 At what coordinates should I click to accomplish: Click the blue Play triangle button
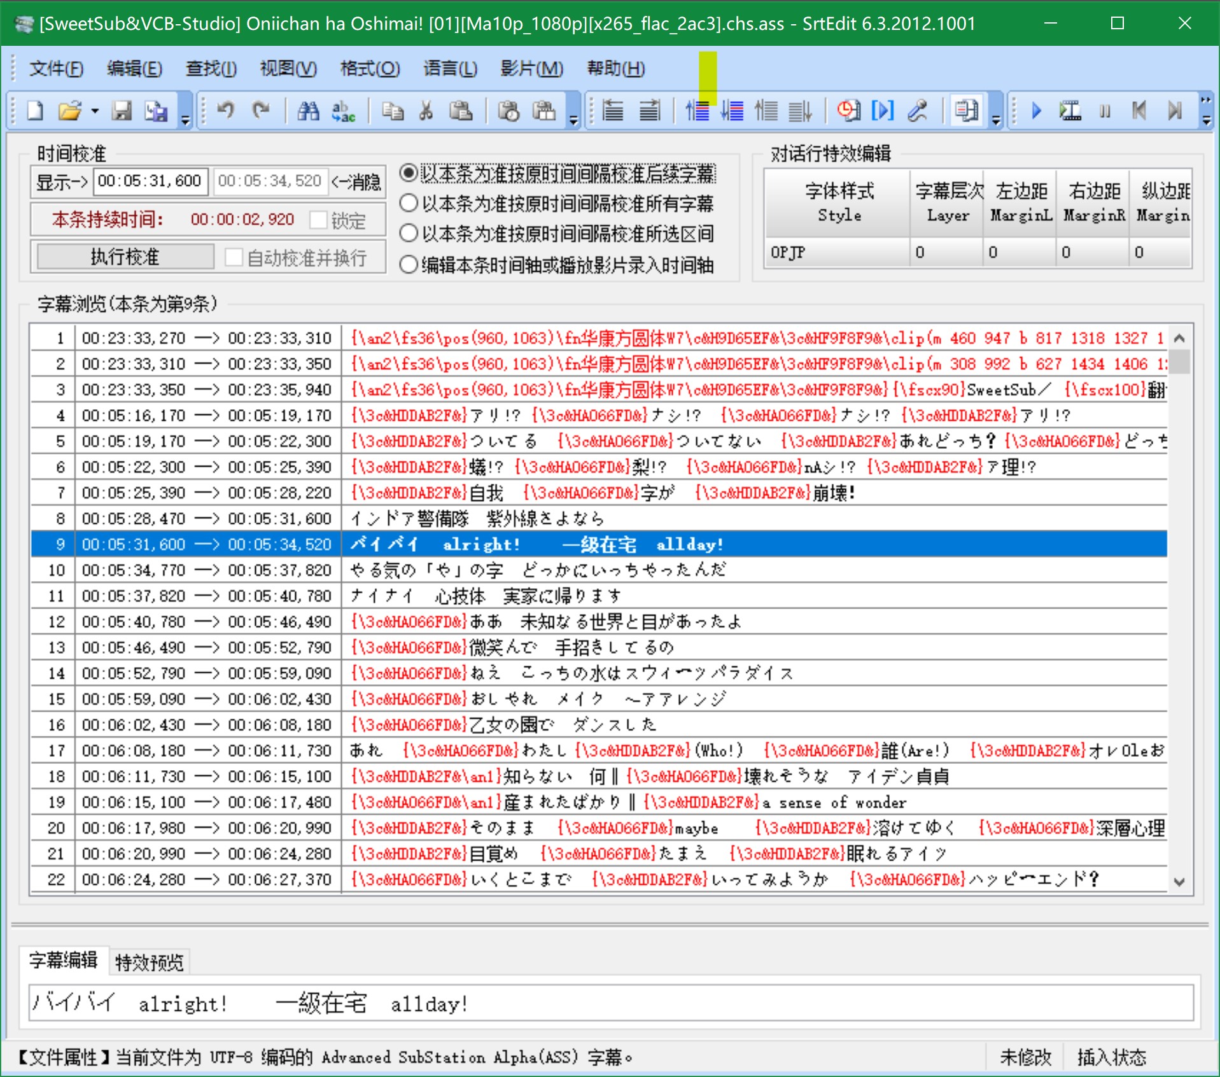point(1036,111)
